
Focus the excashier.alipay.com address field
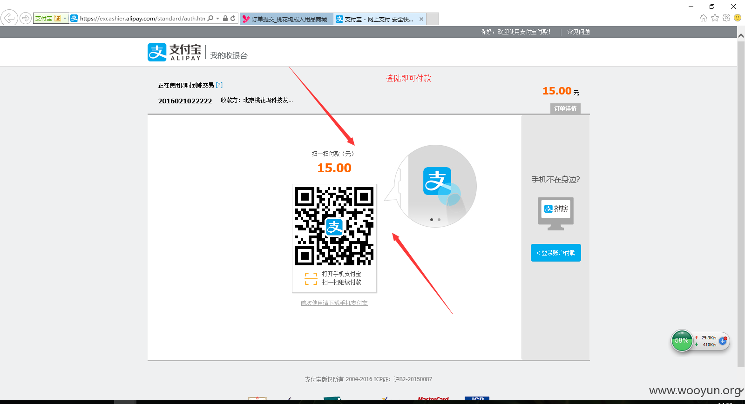pyautogui.click(x=142, y=19)
